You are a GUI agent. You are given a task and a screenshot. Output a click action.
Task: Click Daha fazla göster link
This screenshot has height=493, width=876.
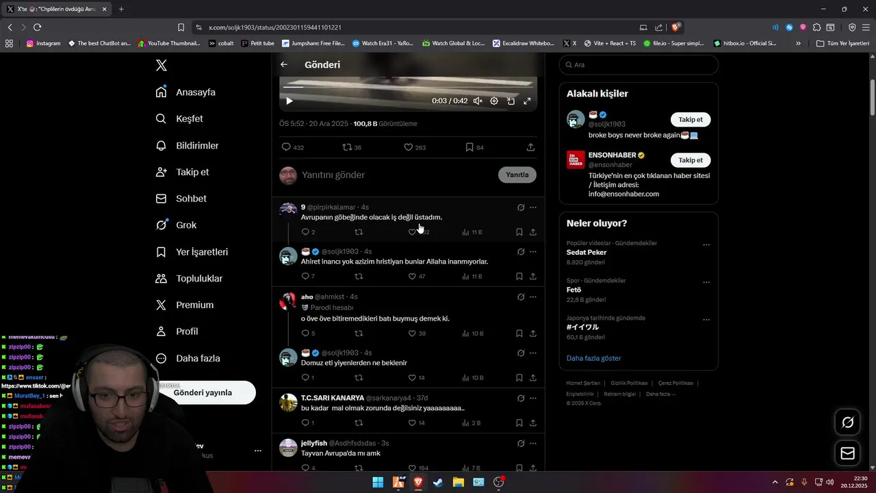click(x=594, y=358)
